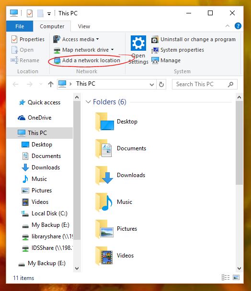Select This PC in the navigation pane
251x291 pixels.
39,133
